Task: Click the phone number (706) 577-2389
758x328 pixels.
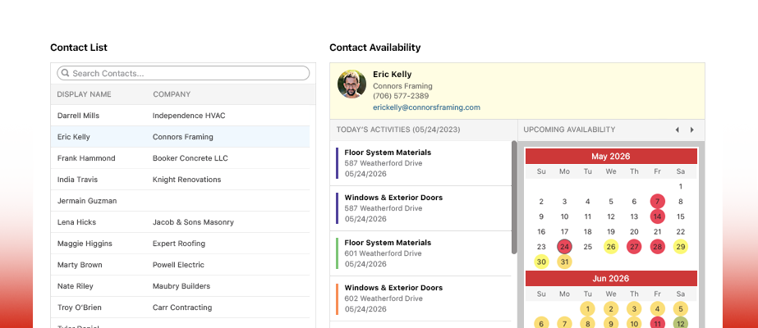Action: (401, 96)
